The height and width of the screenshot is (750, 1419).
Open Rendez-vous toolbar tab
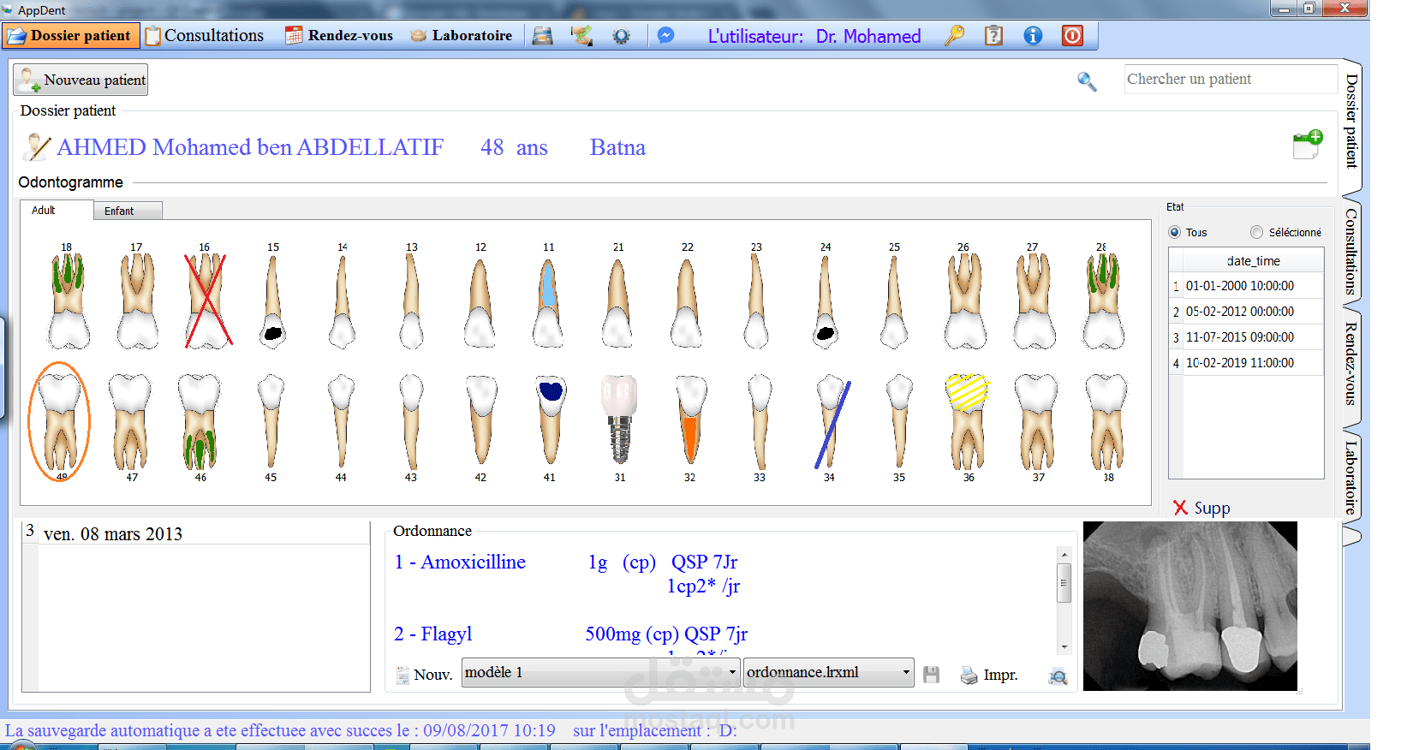coord(339,36)
